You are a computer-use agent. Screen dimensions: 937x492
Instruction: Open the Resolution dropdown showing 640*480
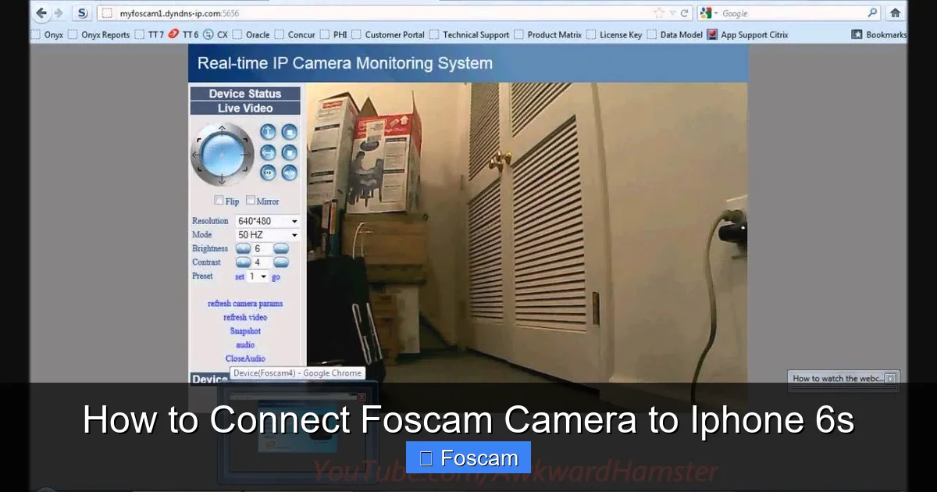267,221
